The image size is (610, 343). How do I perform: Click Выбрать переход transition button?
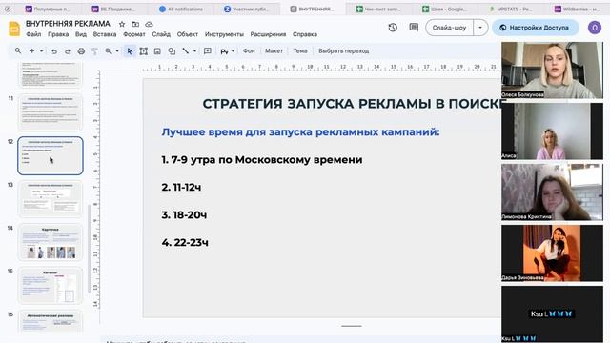[x=343, y=50]
